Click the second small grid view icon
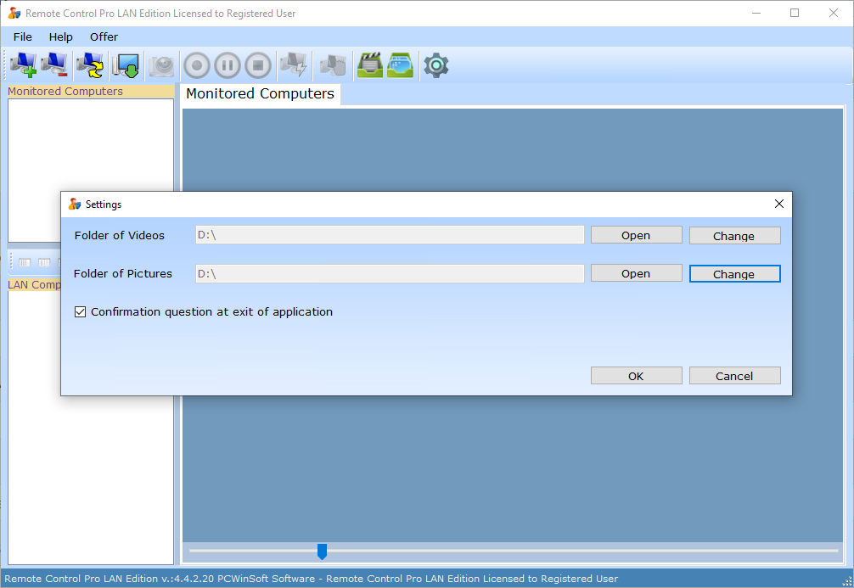Image resolution: width=854 pixels, height=588 pixels. [44, 262]
